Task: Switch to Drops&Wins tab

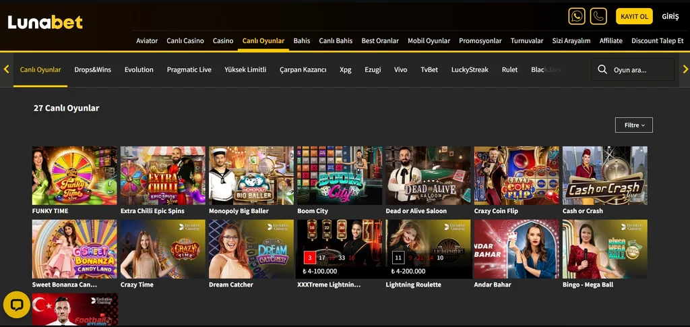Action: 93,69
